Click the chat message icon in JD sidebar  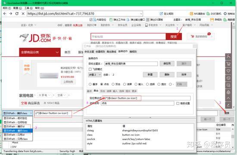(x=228, y=85)
